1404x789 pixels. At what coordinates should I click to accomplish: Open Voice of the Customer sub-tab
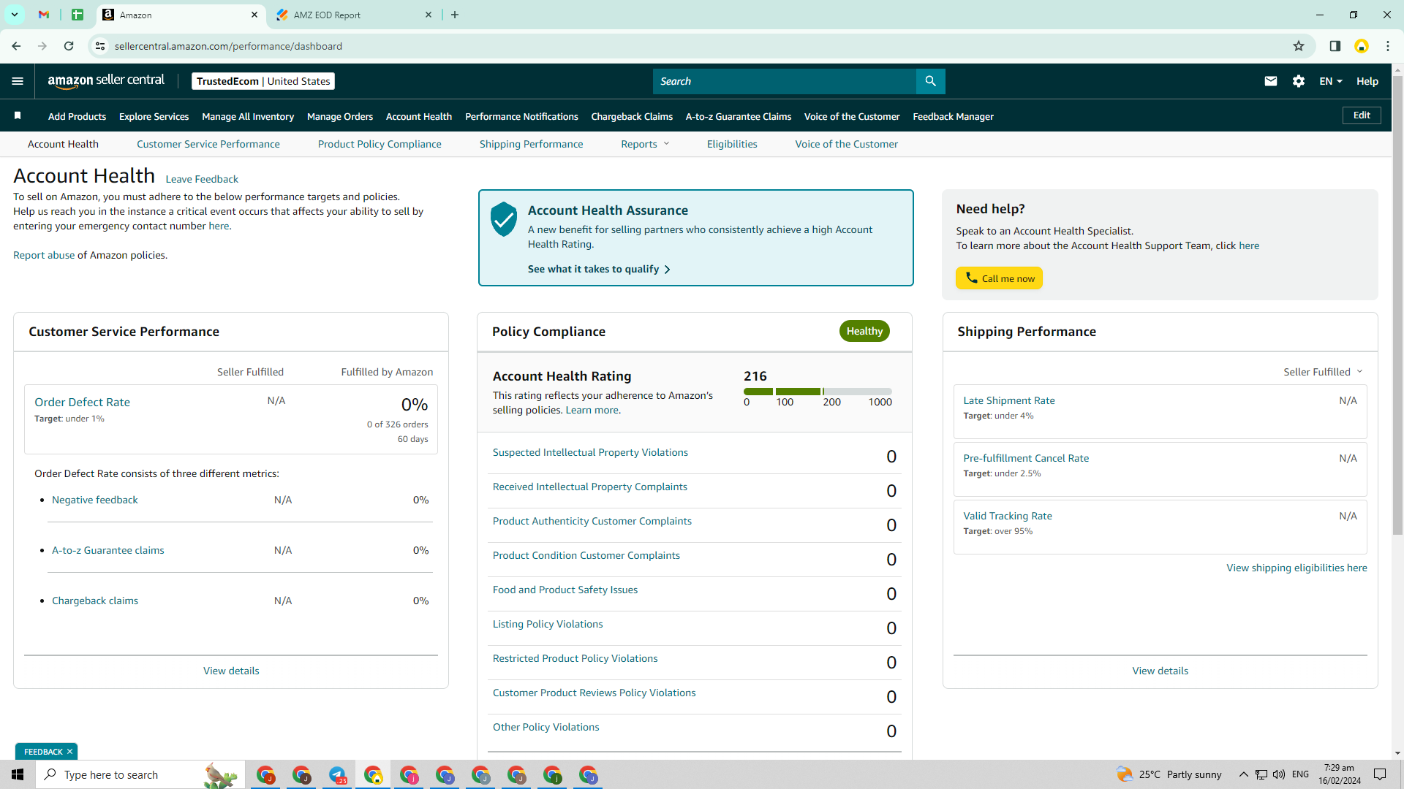click(x=846, y=144)
